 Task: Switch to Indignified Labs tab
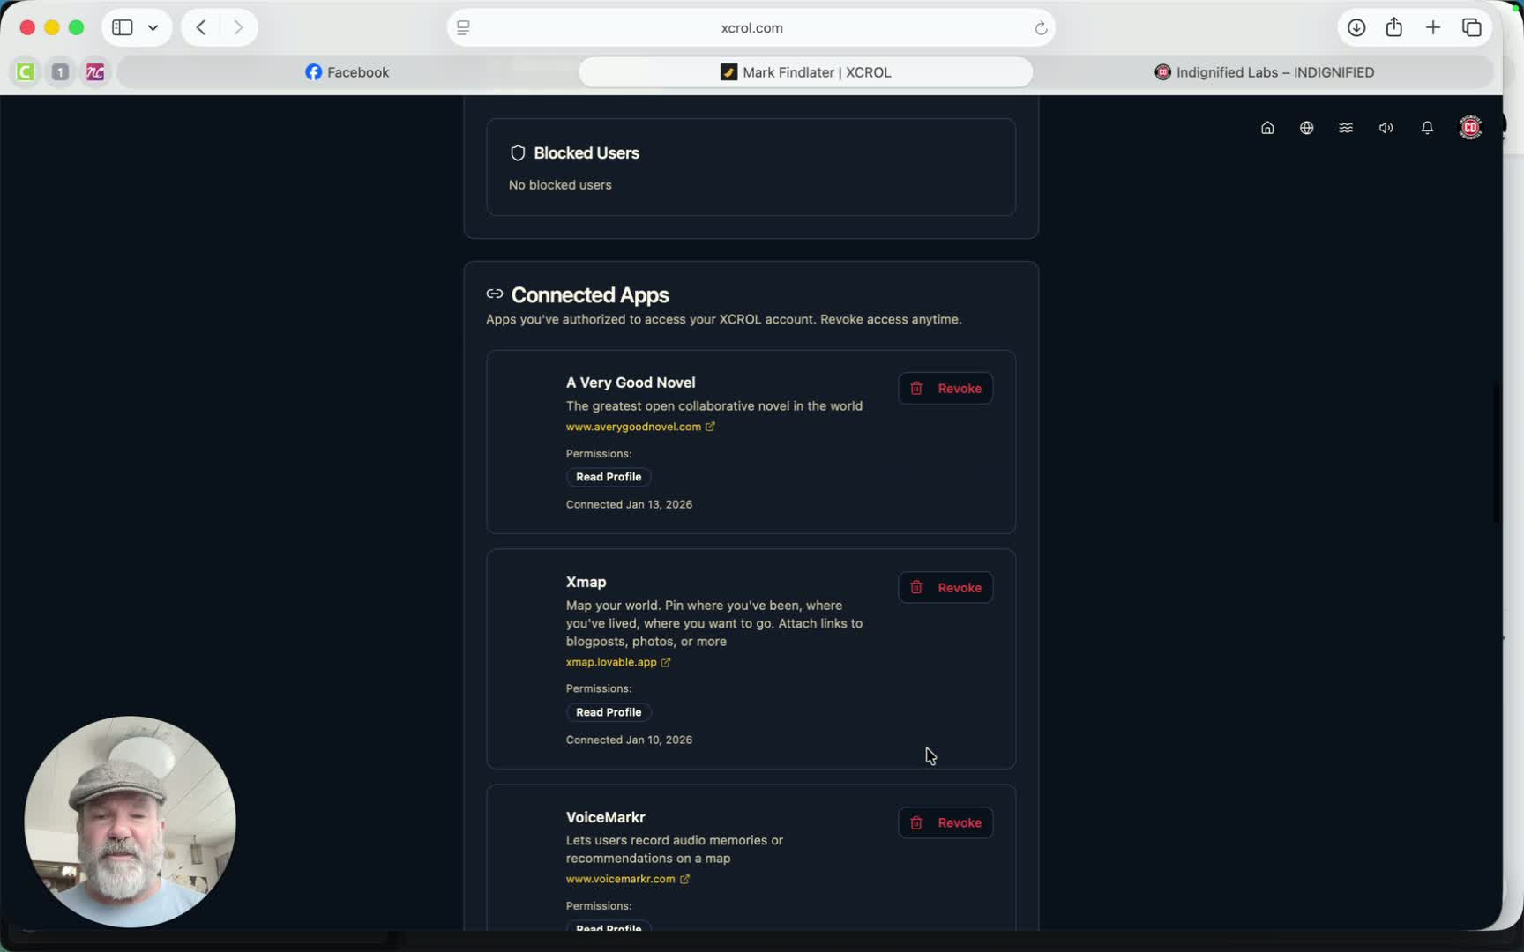[x=1264, y=72]
